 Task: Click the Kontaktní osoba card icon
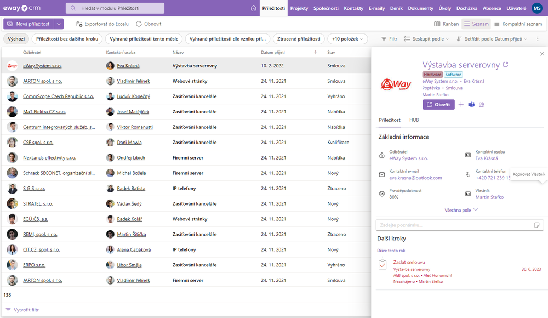tap(467, 155)
